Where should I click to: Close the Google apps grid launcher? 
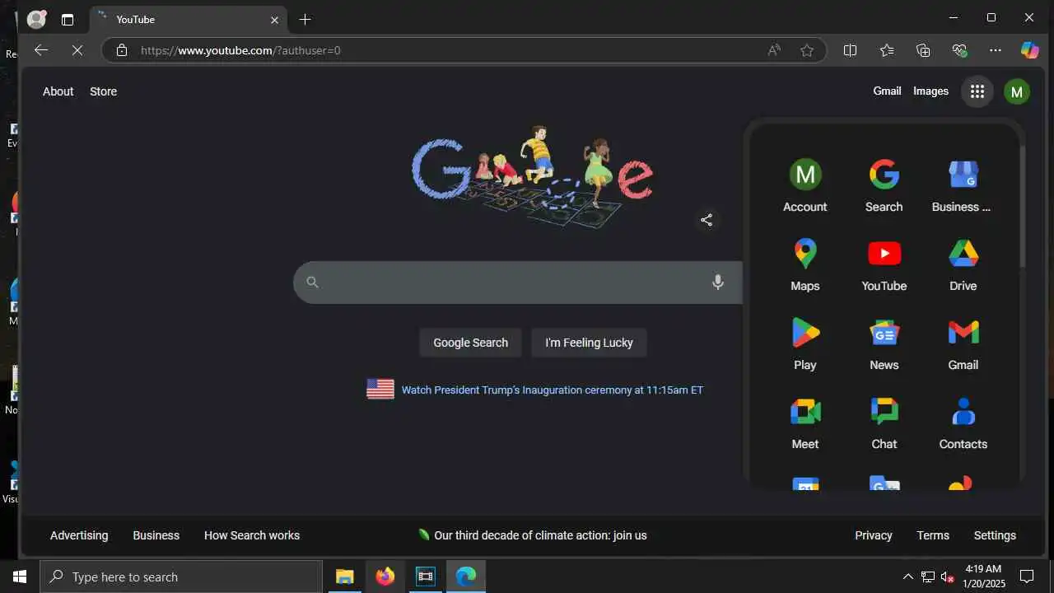(977, 91)
